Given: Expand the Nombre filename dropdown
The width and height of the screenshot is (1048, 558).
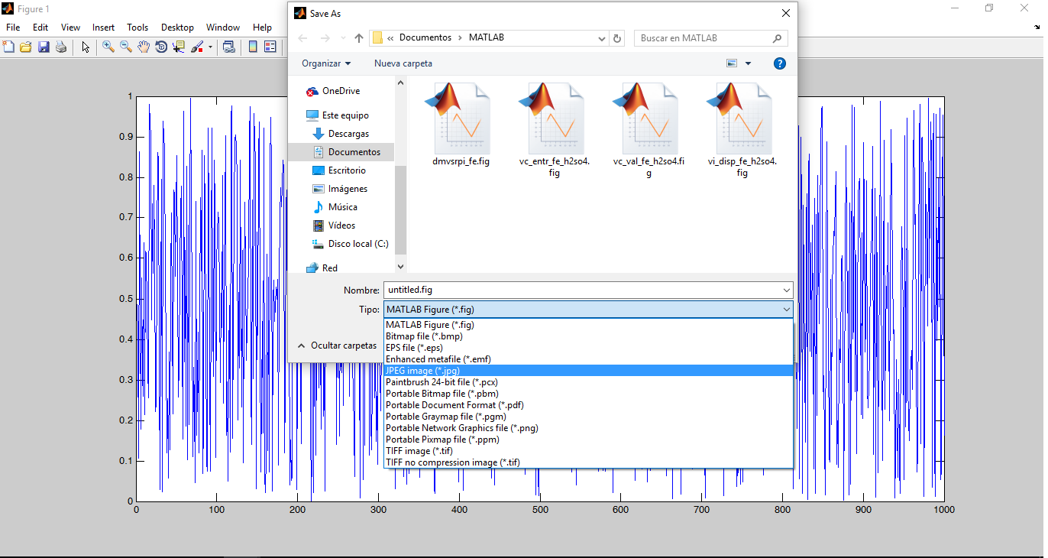Looking at the screenshot, I should click(x=785, y=290).
